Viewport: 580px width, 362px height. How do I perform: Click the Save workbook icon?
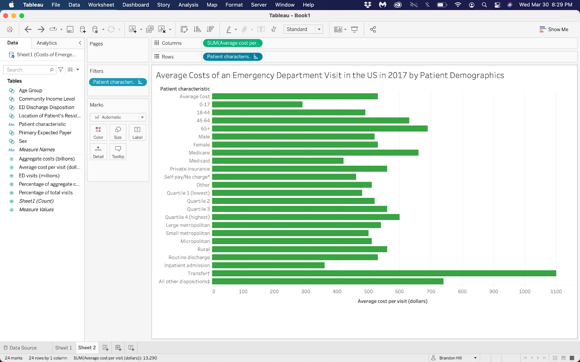click(x=70, y=29)
